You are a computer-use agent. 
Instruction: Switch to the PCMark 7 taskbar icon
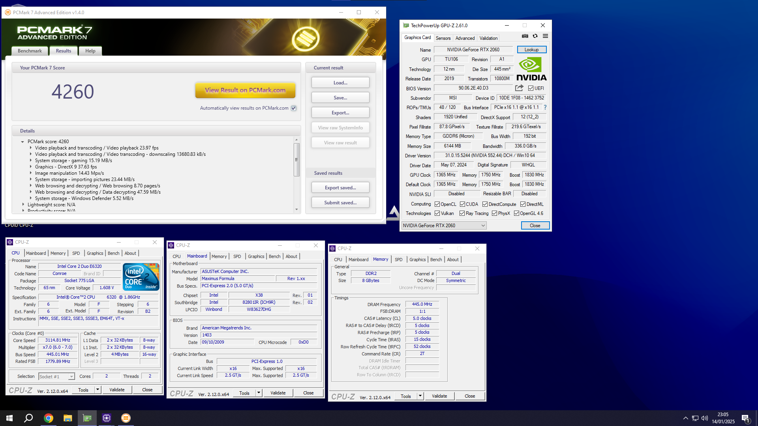point(126,418)
